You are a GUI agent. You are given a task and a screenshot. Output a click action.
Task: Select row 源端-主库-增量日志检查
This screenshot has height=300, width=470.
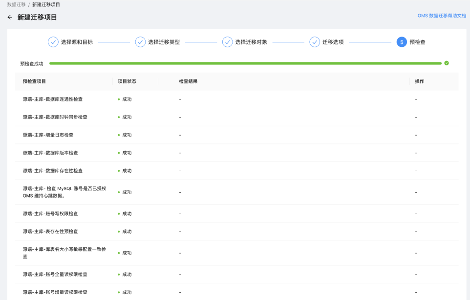pos(237,135)
